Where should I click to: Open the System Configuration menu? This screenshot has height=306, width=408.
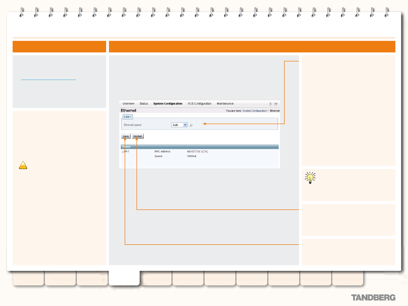pyautogui.click(x=168, y=104)
